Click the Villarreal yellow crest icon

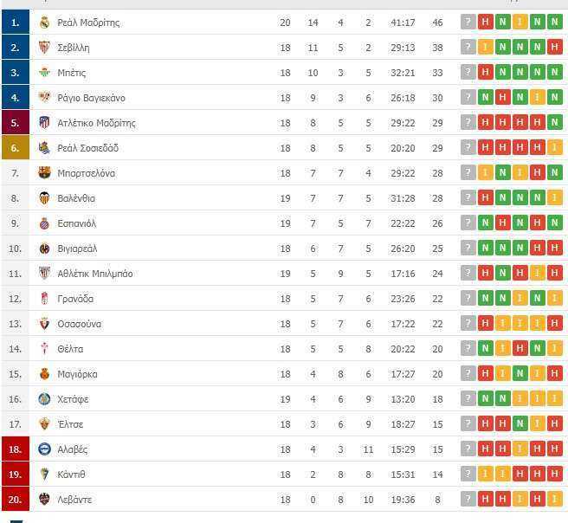[x=44, y=249]
